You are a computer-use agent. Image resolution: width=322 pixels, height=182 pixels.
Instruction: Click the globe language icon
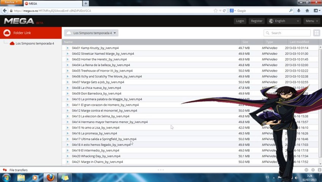[271, 21]
